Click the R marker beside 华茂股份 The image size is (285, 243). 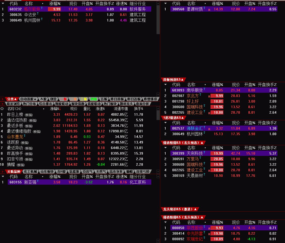click(209, 228)
